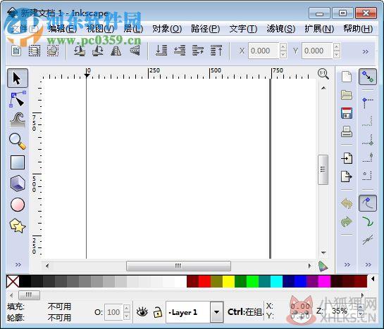Open palette menu arrow at right

[373, 278]
